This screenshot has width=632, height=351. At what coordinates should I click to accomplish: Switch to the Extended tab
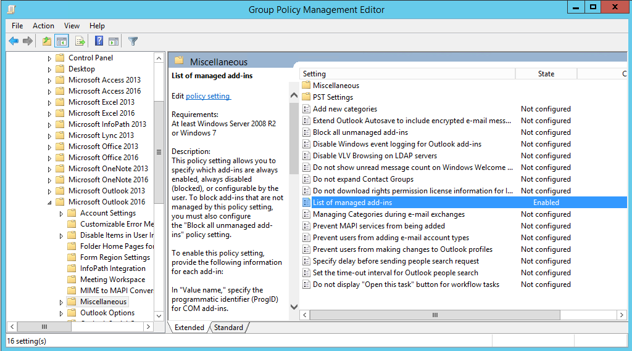click(x=189, y=328)
